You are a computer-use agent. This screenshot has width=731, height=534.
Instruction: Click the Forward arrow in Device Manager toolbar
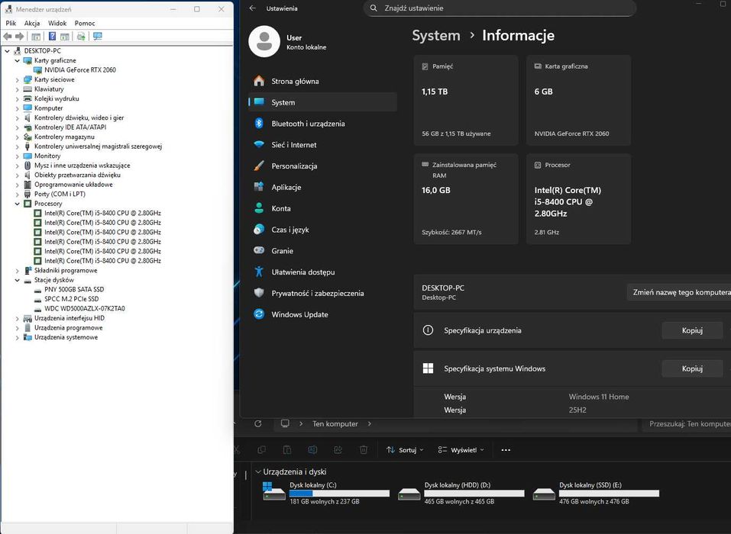click(19, 37)
